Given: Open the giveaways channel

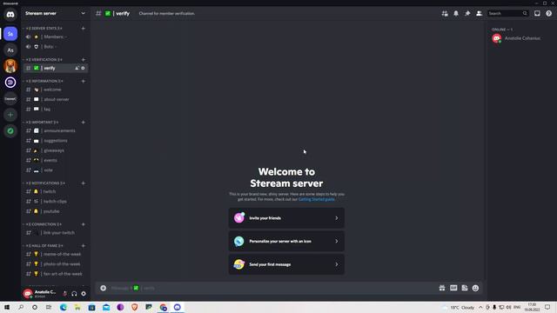Looking at the screenshot, I should click(56, 150).
